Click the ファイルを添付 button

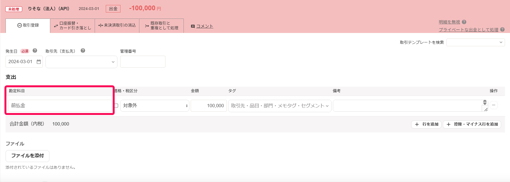(27, 156)
